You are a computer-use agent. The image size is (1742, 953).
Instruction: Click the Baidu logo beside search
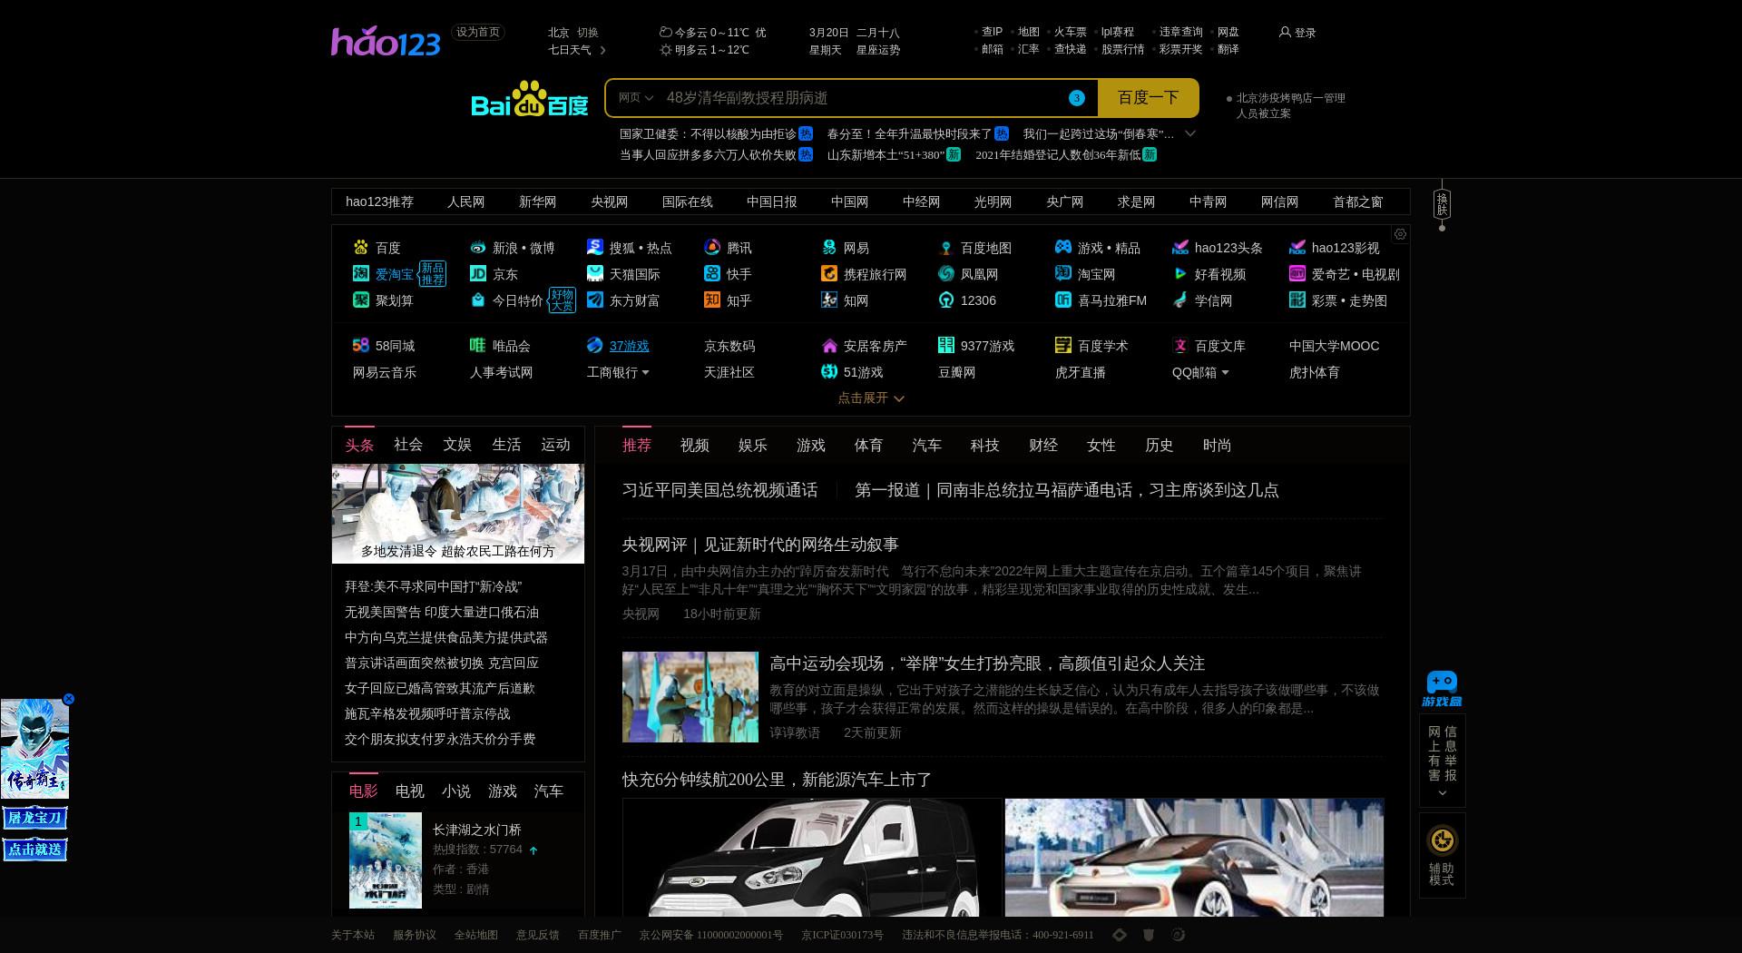pyautogui.click(x=530, y=99)
